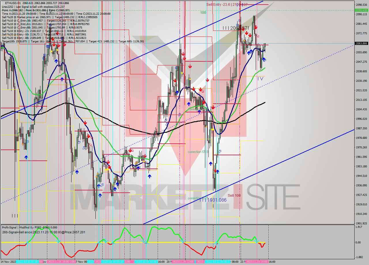Click the green 2093.439 price tag
The width and height of the screenshot is (369, 265).
[361, 10]
